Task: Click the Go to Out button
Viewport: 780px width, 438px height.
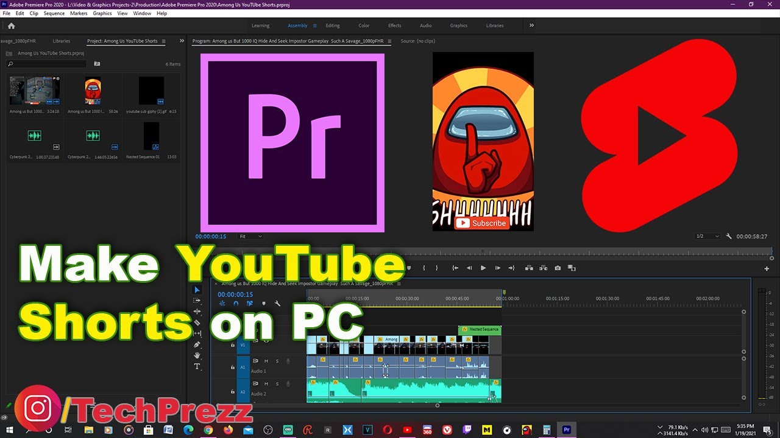Action: tap(511, 268)
